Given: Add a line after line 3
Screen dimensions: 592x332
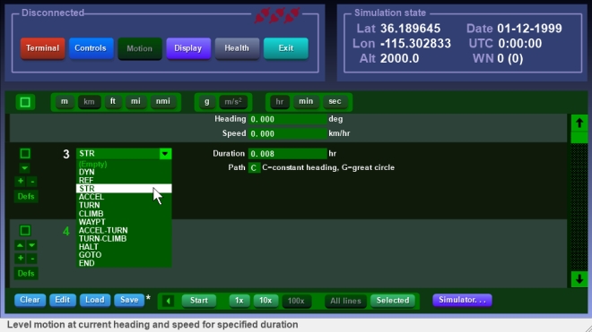Looking at the screenshot, I should coord(21,182).
